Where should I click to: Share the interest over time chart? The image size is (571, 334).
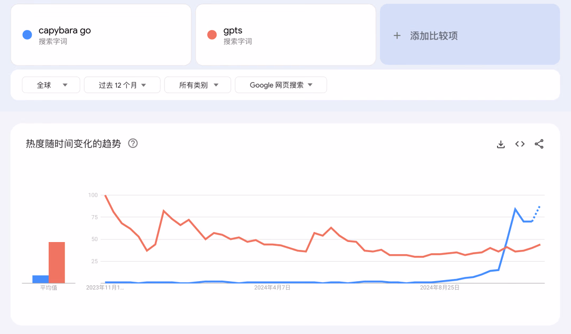[x=539, y=144]
